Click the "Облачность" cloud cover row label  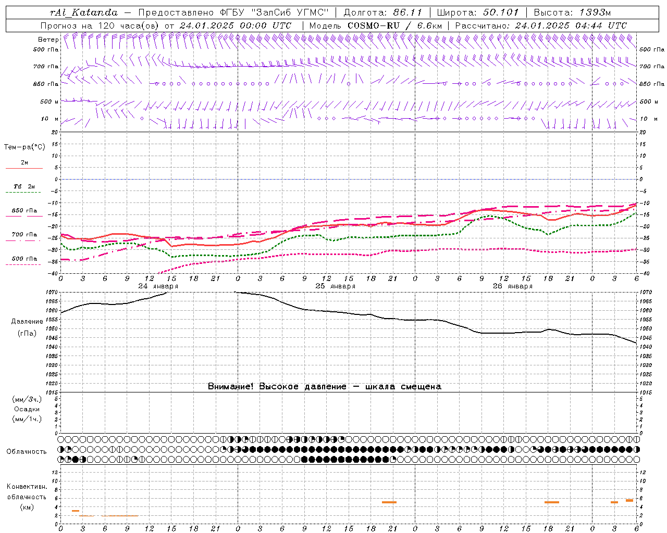click(27, 452)
